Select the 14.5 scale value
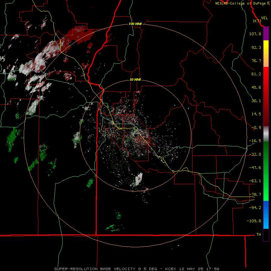Screen dimensions: 271x271 pyautogui.click(x=256, y=114)
